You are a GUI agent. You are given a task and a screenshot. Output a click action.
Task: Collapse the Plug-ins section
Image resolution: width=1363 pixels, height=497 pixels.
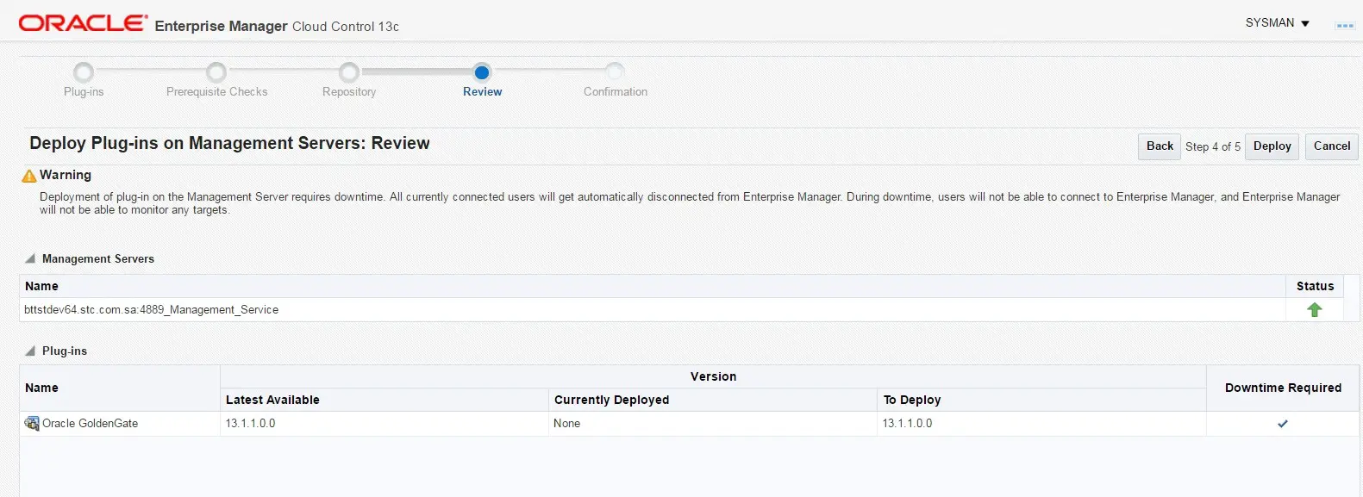click(30, 351)
